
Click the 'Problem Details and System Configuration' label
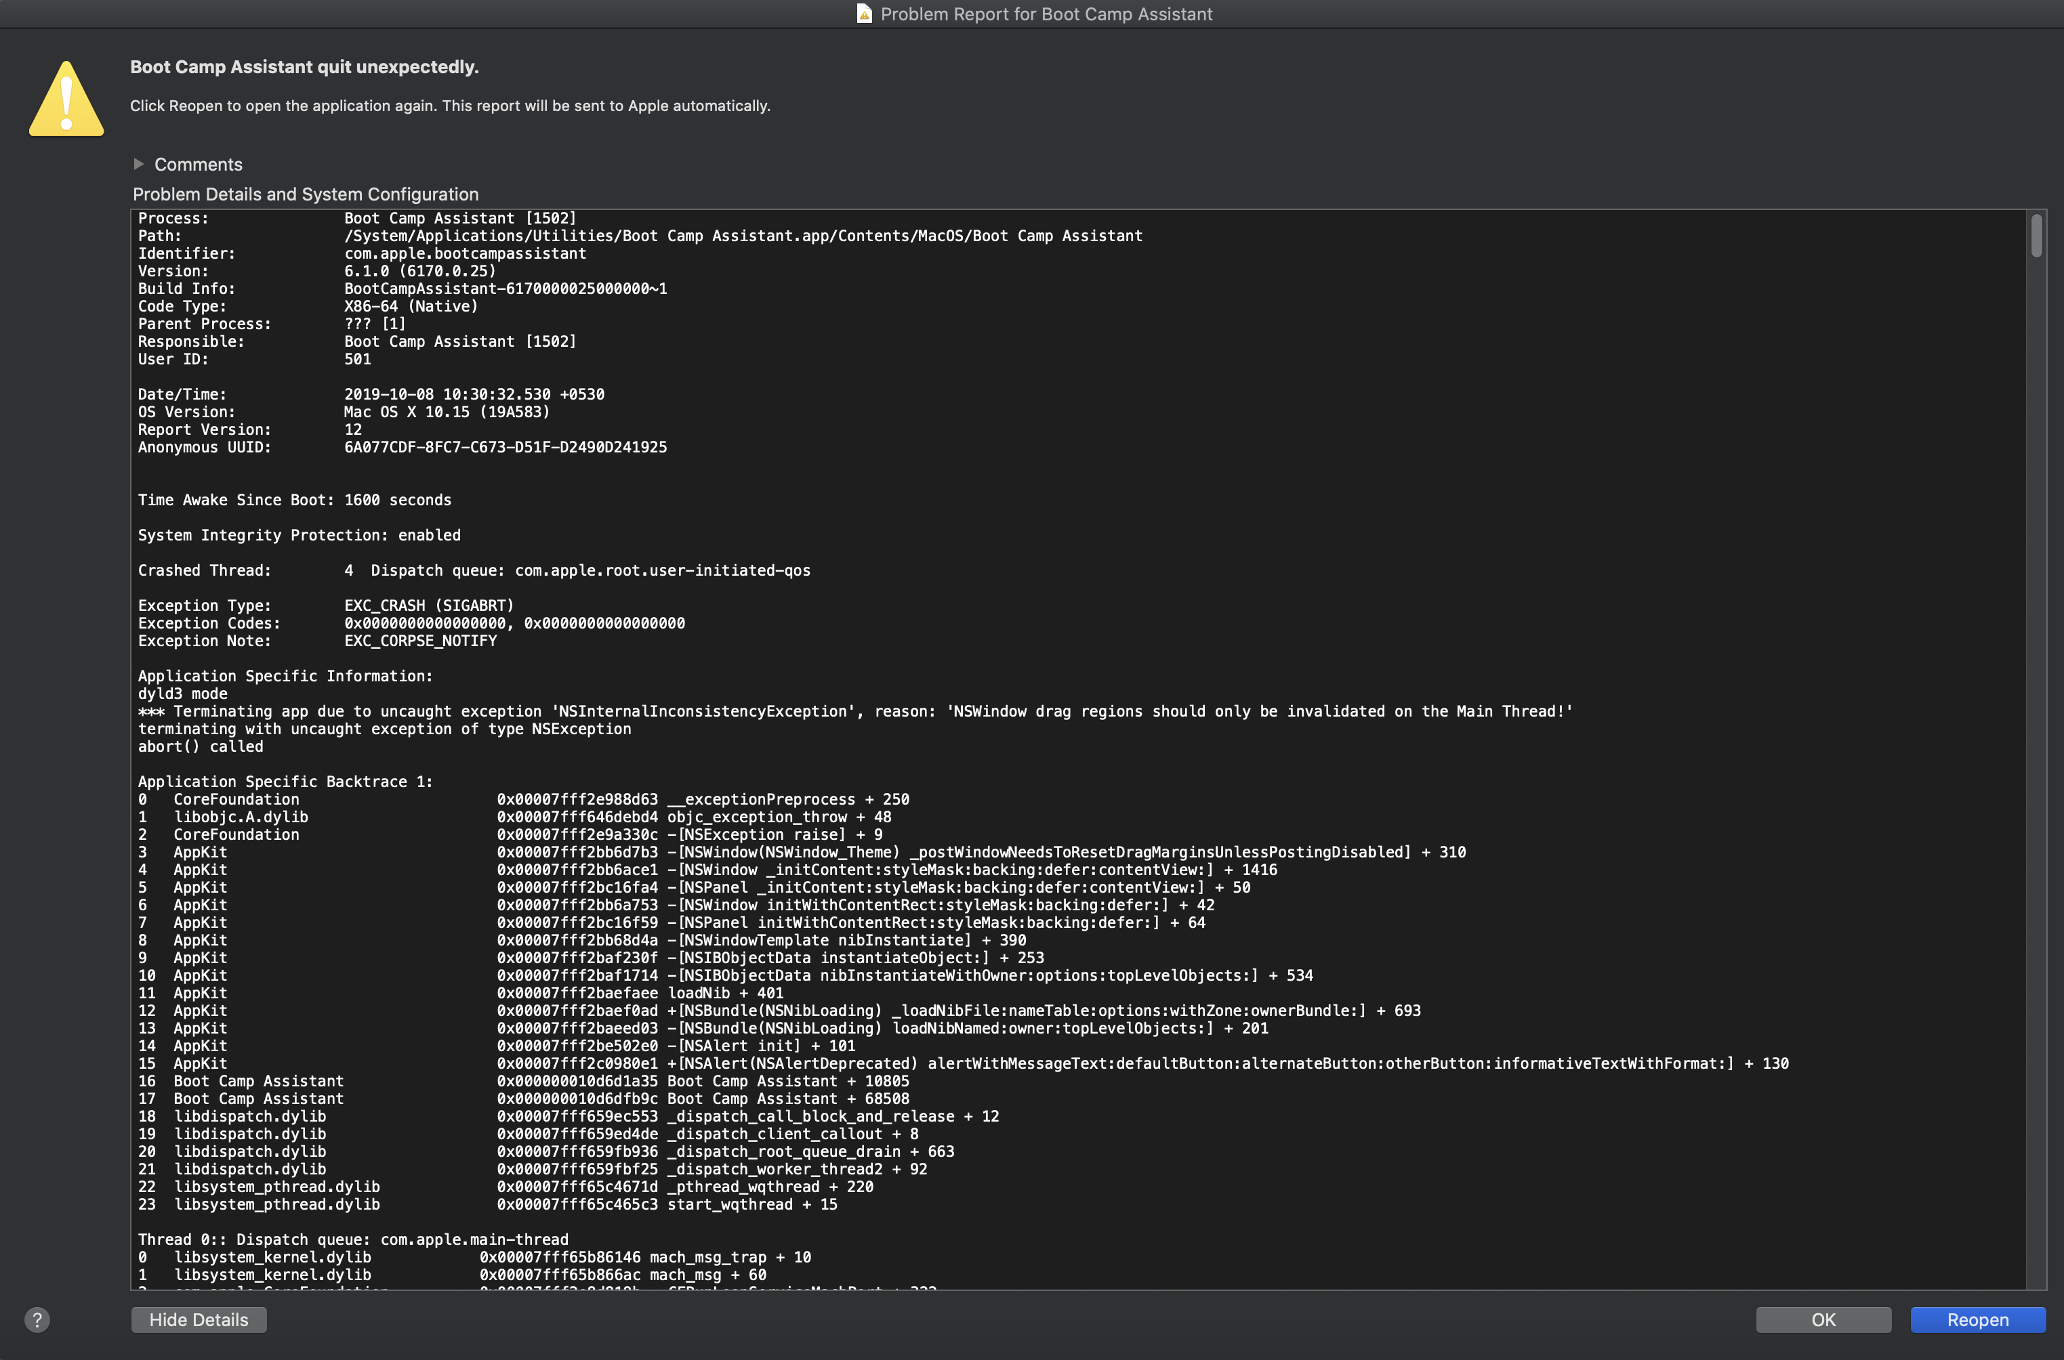coord(306,194)
